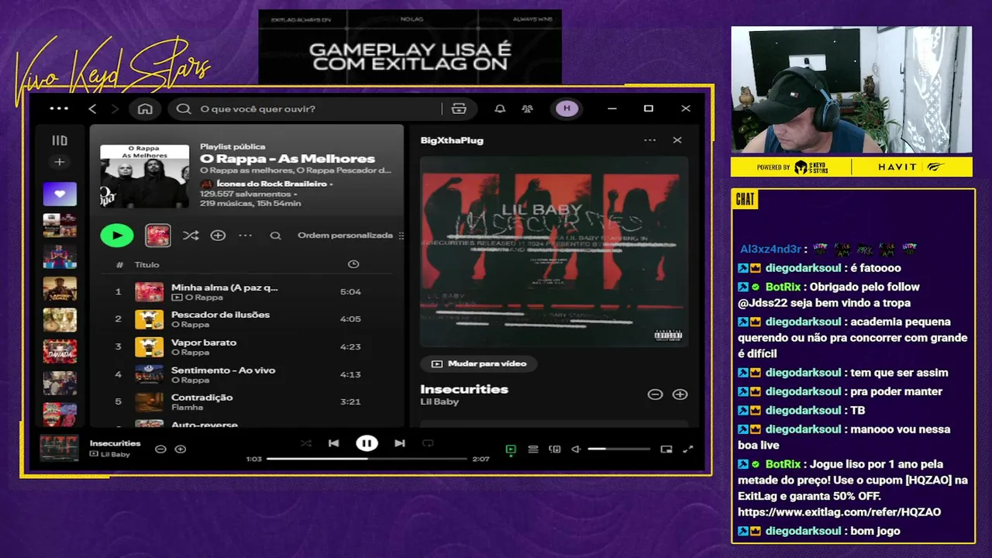The width and height of the screenshot is (992, 558).
Task: Open 'Insecurities' title in now playing panel
Action: [x=464, y=389]
